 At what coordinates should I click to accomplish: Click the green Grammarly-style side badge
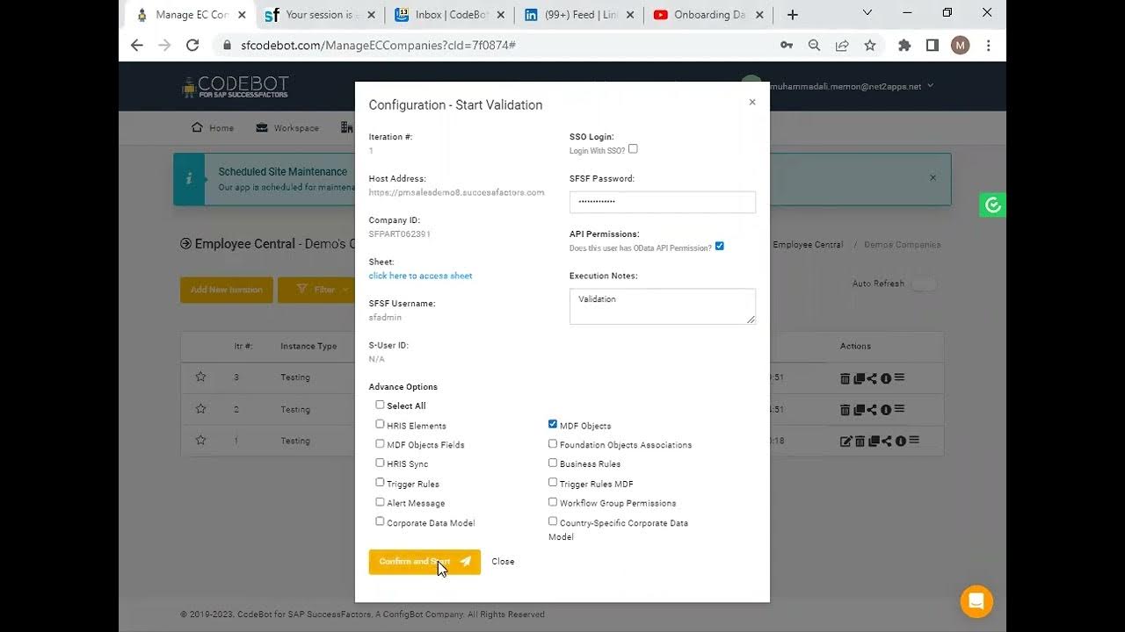click(992, 205)
